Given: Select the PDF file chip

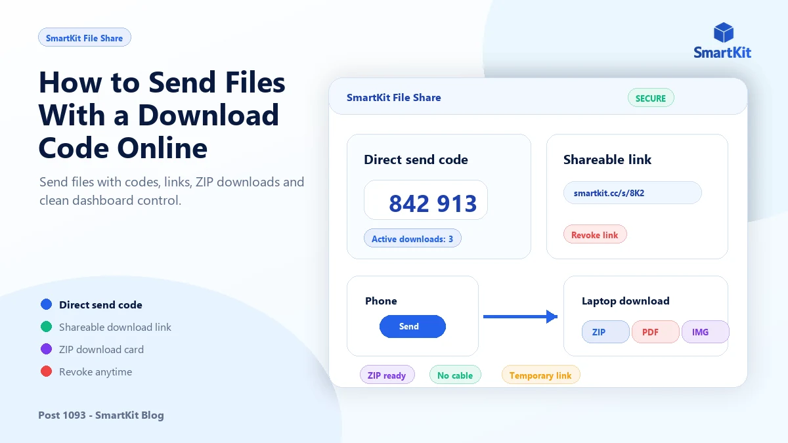Looking at the screenshot, I should (x=655, y=331).
